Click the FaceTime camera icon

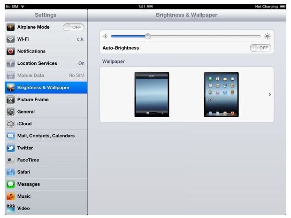11,160
